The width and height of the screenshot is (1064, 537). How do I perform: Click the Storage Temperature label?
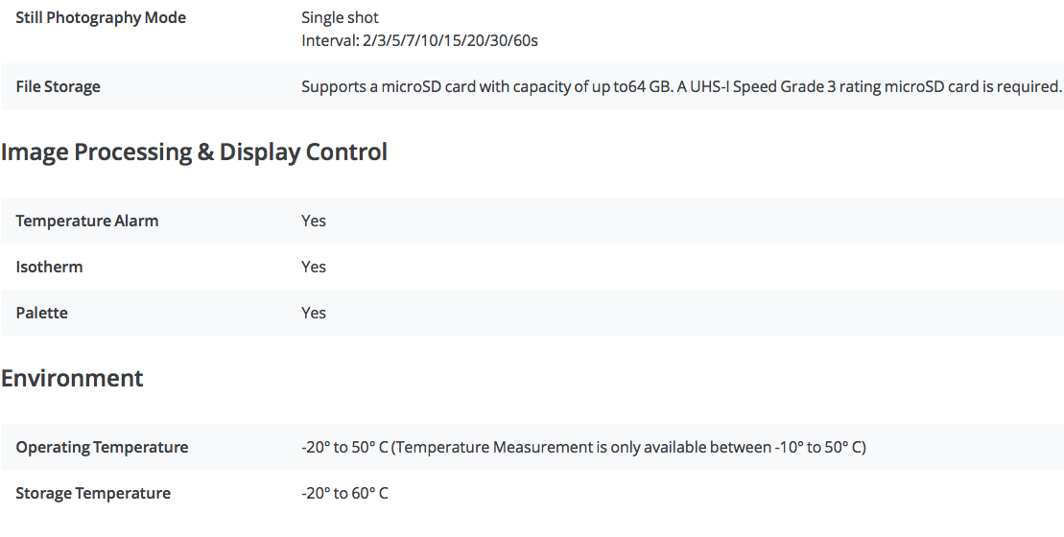[93, 494]
